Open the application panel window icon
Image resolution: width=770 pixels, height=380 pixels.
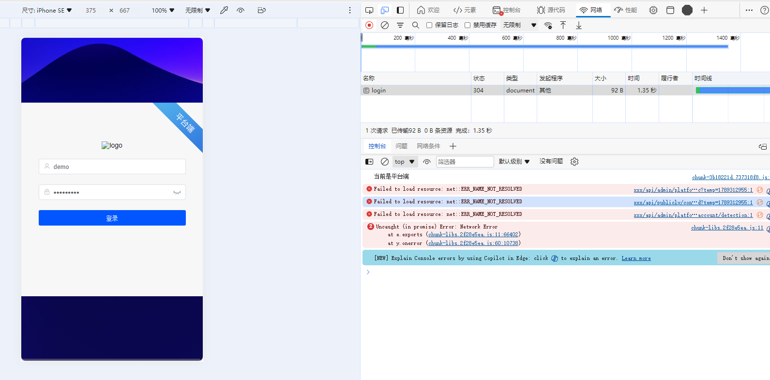coord(670,10)
